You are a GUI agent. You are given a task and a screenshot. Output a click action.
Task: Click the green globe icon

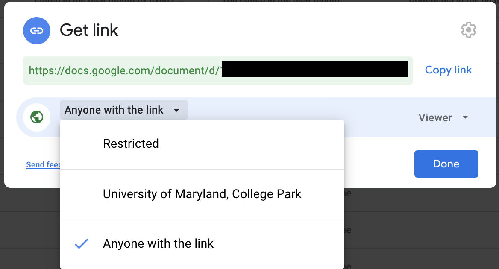(x=37, y=117)
